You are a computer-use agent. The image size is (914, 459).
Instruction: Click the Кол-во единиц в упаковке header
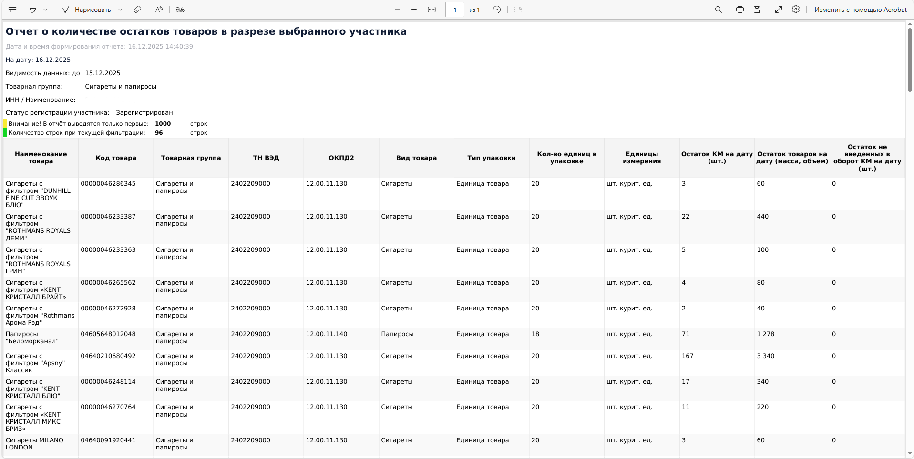click(x=566, y=158)
